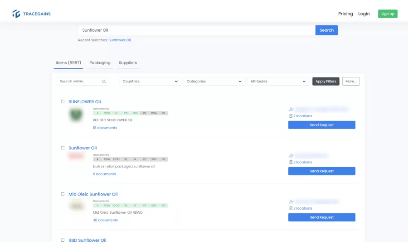Expand the Countries filter dropdown
This screenshot has width=408, height=249.
click(151, 81)
